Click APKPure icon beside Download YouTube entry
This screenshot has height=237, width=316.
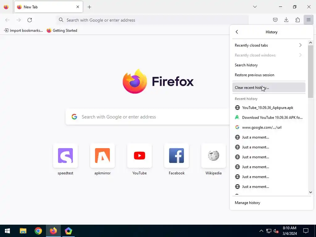237,117
